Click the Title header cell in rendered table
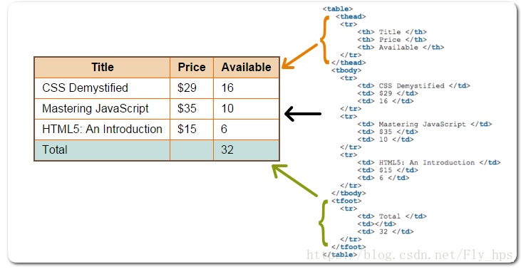This screenshot has width=521, height=269. point(103,68)
